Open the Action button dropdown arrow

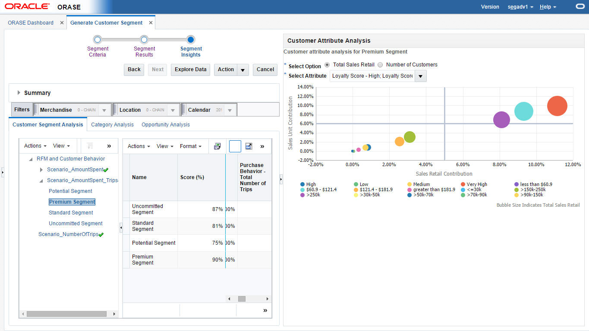[243, 70]
